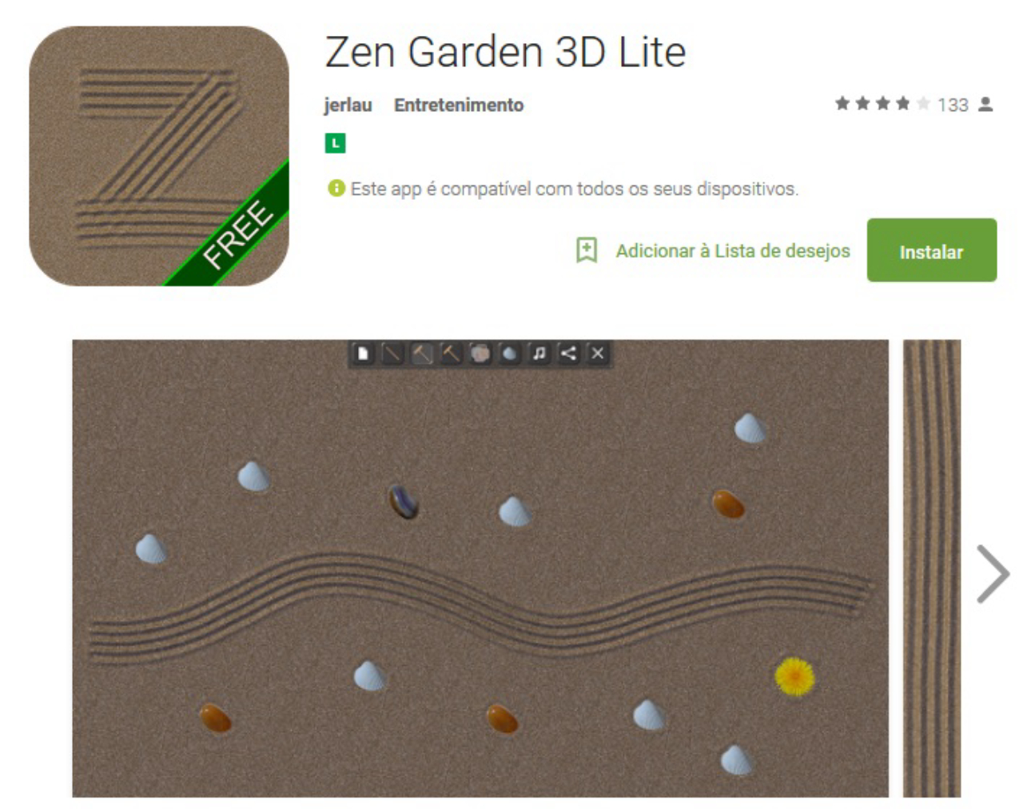The image size is (1023, 809).
Task: Click the green L content rating badge
Action: [x=335, y=143]
